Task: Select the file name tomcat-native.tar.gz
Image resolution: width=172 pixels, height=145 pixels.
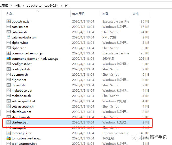Action: click(x=26, y=138)
